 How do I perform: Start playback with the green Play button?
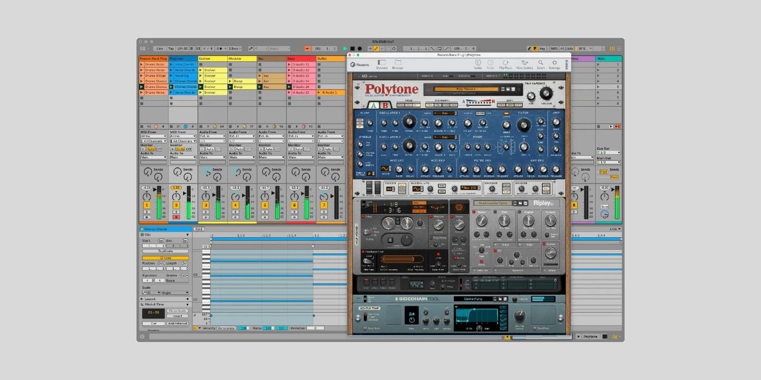pyautogui.click(x=345, y=48)
